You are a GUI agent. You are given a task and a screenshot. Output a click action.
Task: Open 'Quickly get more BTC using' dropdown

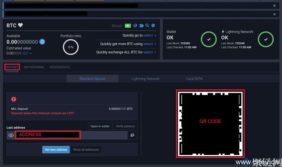(150, 44)
